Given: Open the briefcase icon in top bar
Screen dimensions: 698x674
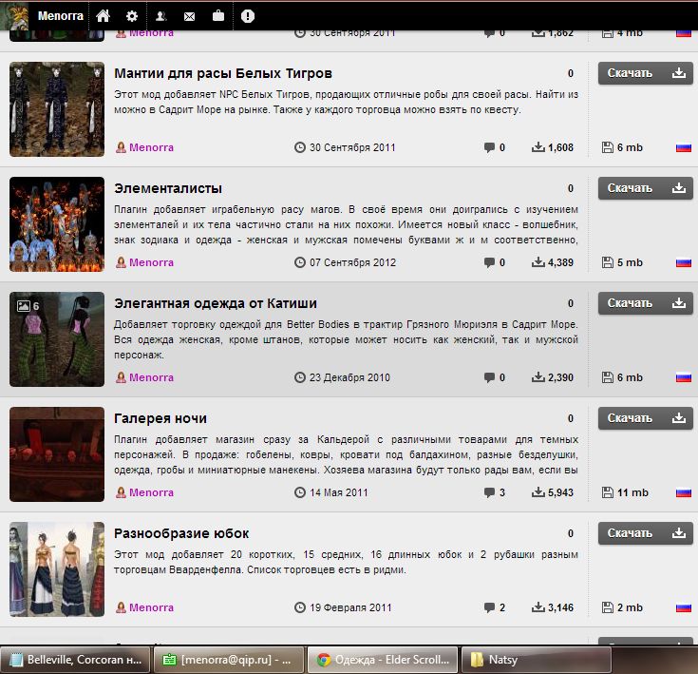Looking at the screenshot, I should [x=218, y=16].
